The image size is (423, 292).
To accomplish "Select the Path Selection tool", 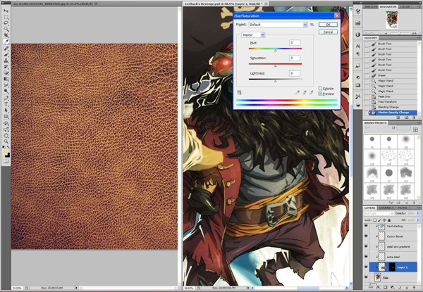I will click(x=6, y=110).
